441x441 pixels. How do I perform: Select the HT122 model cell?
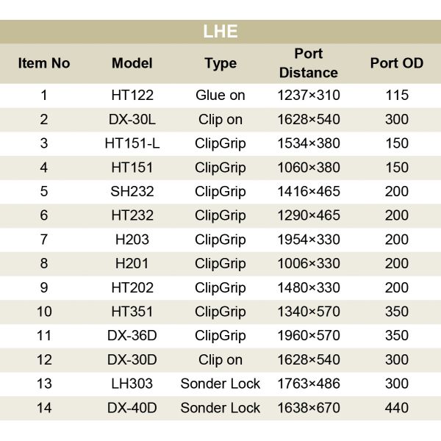coord(132,96)
